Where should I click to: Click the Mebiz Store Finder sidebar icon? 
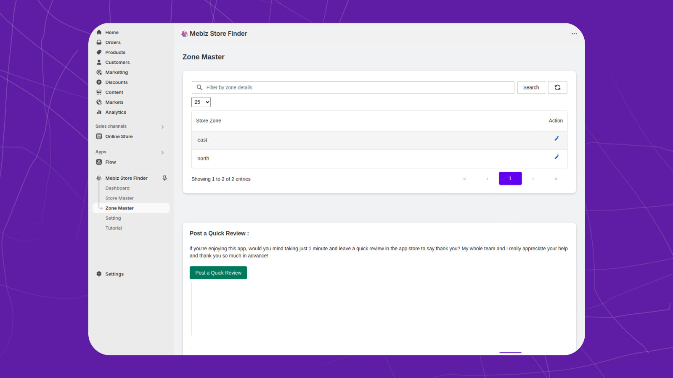click(x=99, y=178)
